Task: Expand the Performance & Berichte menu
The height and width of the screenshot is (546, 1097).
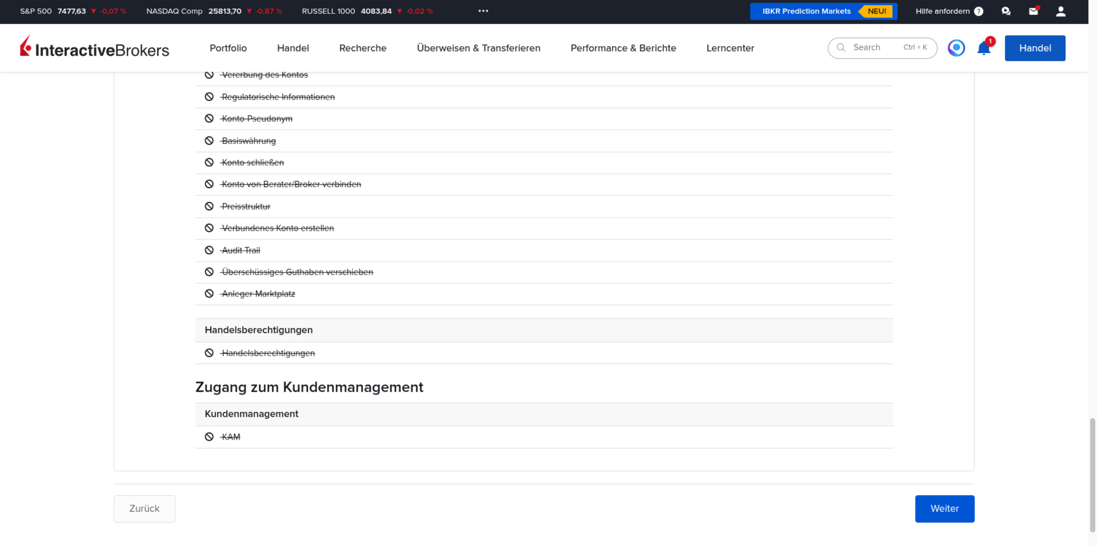Action: (x=623, y=48)
